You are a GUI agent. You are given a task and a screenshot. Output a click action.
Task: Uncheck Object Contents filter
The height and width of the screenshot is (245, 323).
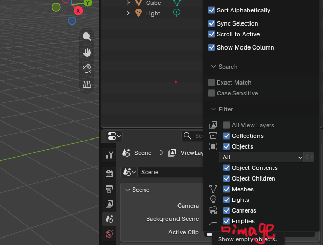point(227,168)
